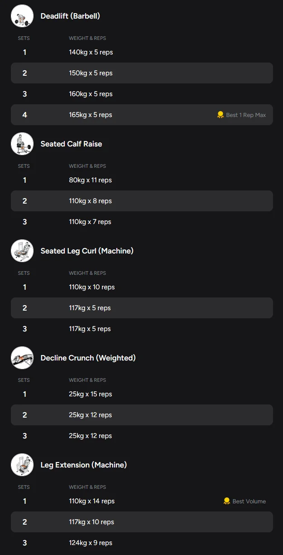
Task: Open the Seated Calf Raise exercise thumbnail
Action: coord(22,144)
